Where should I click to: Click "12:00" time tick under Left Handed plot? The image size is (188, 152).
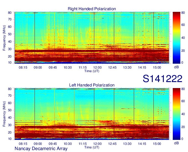(97, 144)
